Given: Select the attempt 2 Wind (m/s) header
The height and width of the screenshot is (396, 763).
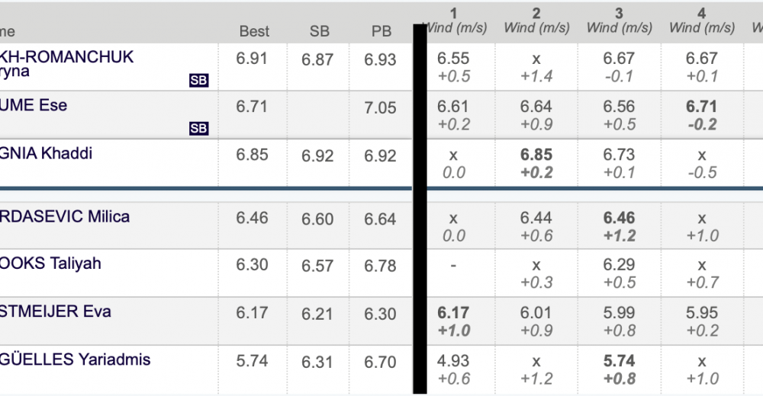Looking at the screenshot, I should click(536, 21).
